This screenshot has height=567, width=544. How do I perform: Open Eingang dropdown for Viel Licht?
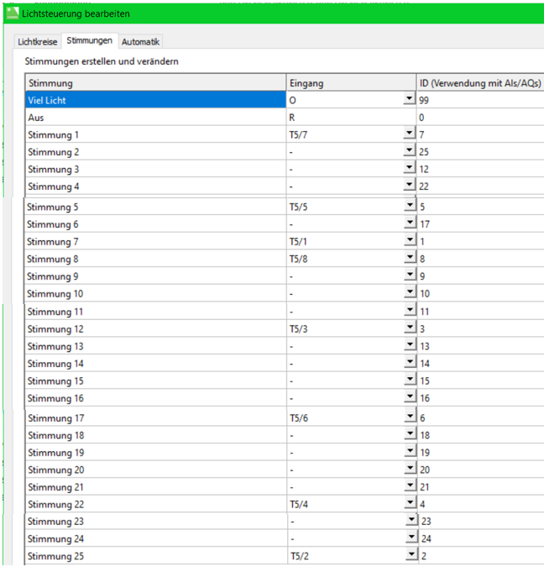click(x=409, y=99)
